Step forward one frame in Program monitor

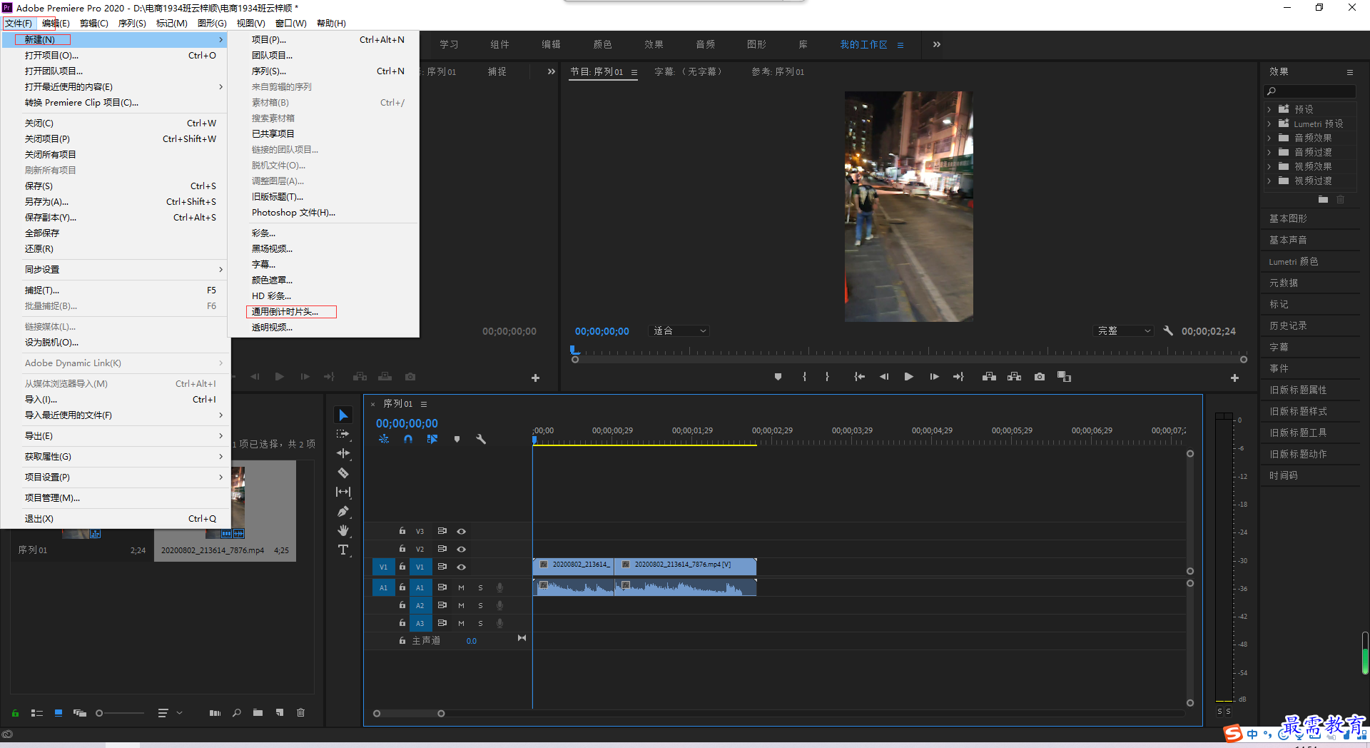934,377
